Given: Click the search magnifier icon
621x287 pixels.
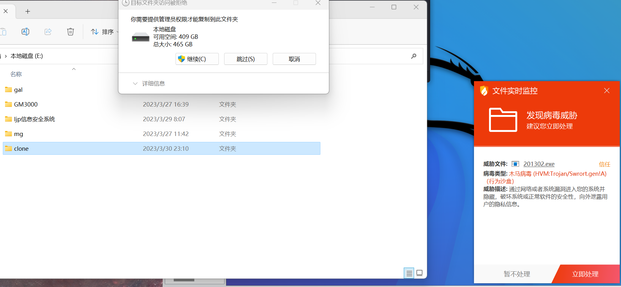Looking at the screenshot, I should point(414,56).
